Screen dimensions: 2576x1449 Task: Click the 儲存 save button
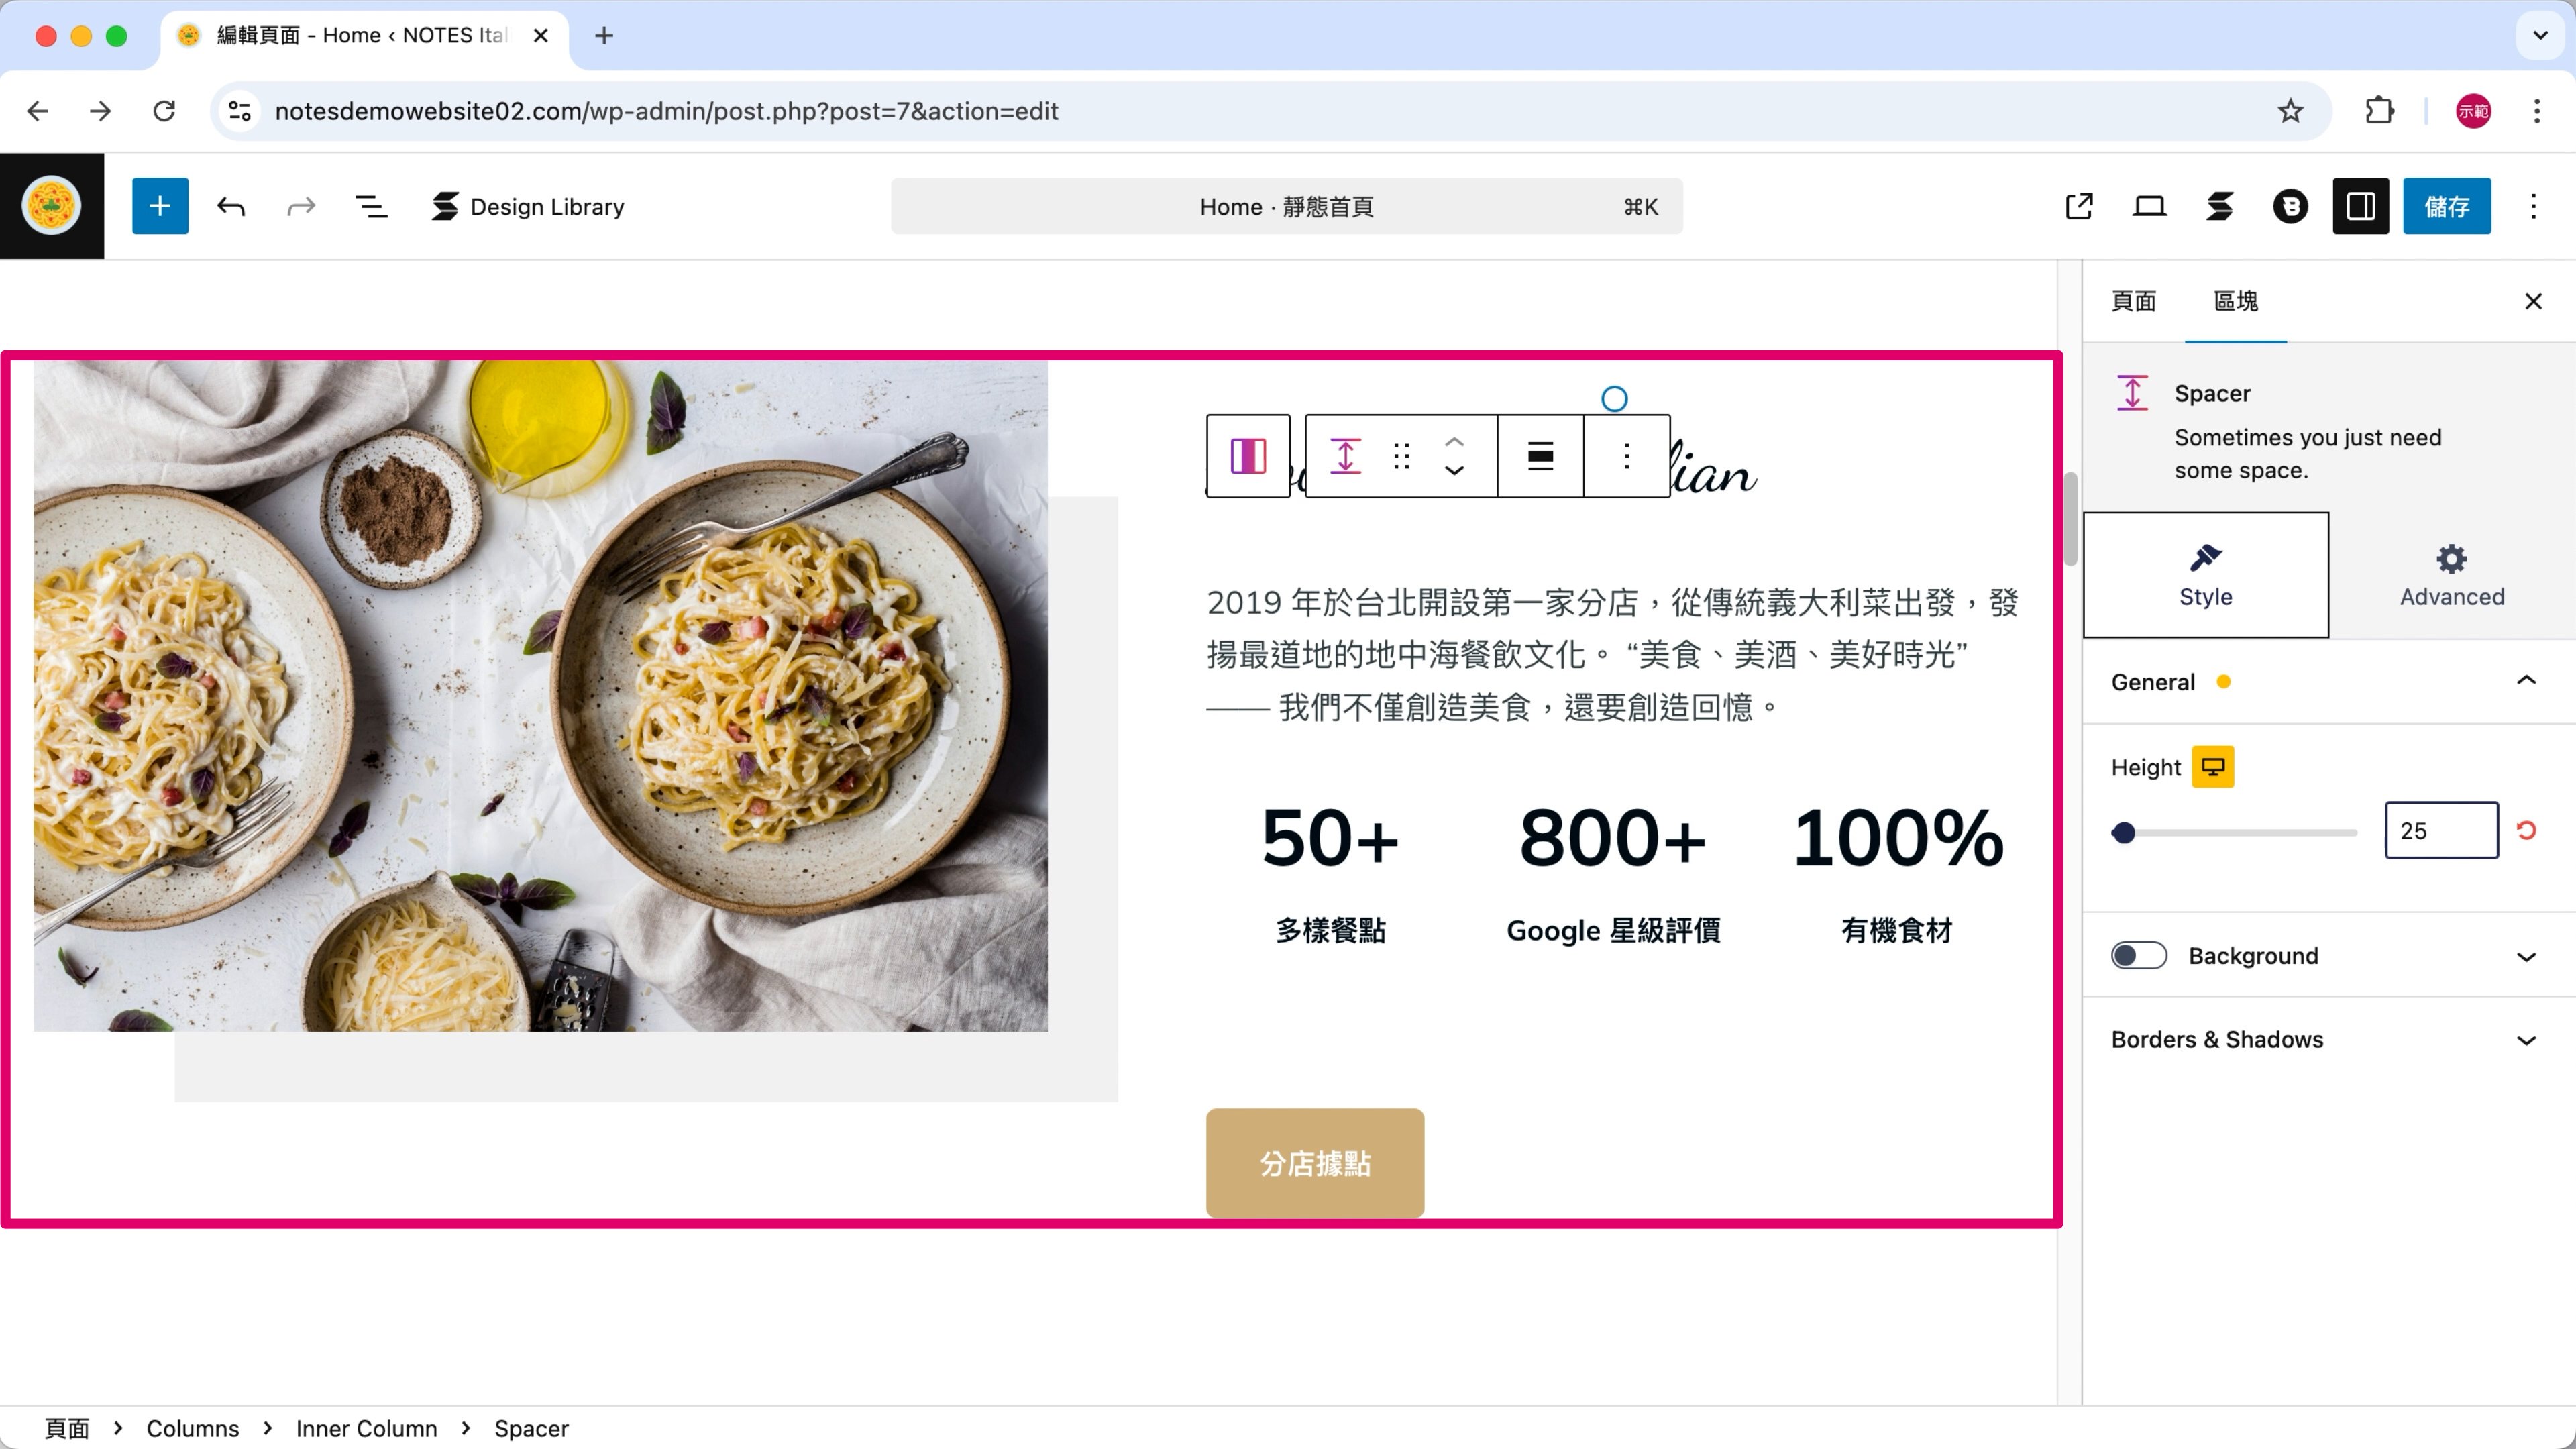2446,206
